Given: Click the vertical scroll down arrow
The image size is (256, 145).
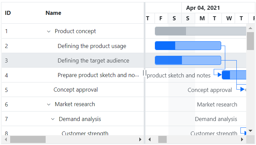Looking at the screenshot, I should point(250,130).
